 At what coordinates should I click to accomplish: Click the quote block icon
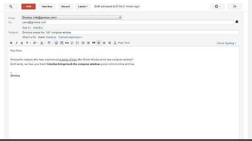point(94,43)
